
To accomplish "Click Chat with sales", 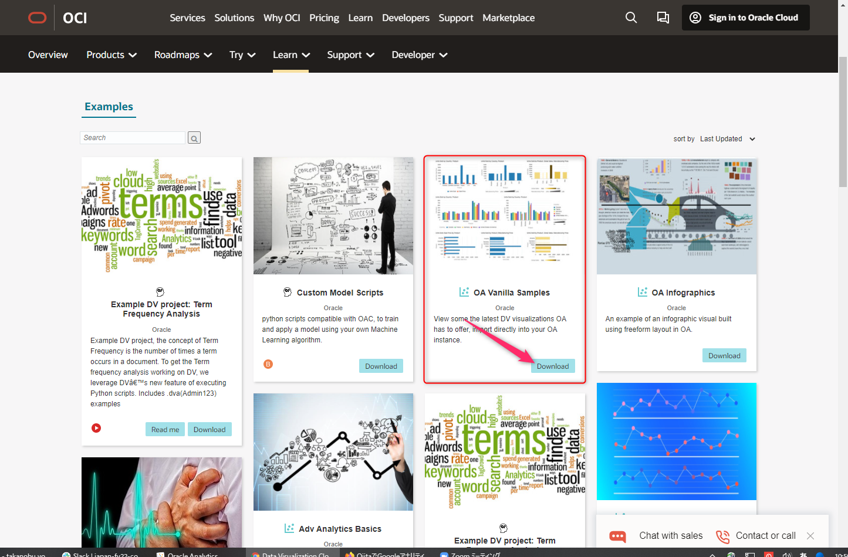I will (x=671, y=535).
